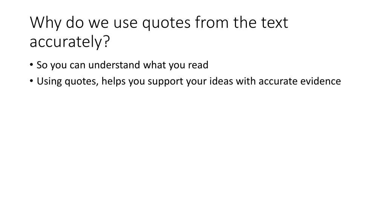386x217 pixels.
Task: Click the word "So" starting the first bullet
Action: (42, 65)
